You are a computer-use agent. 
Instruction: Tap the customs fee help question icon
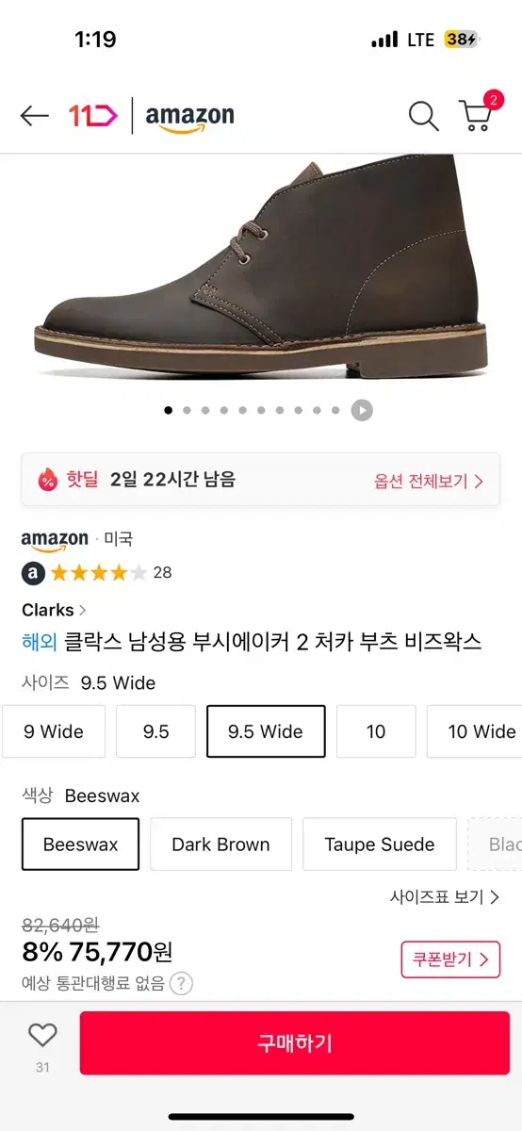pyautogui.click(x=182, y=984)
